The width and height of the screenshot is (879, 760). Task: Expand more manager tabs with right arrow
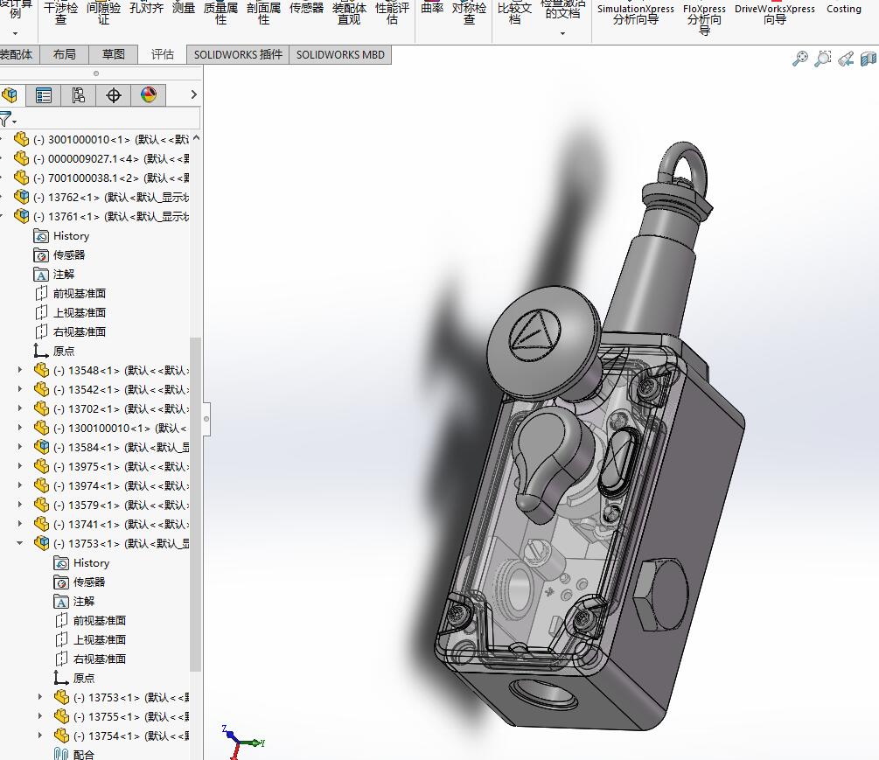point(194,94)
